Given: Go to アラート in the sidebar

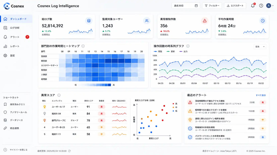Looking at the screenshot, I should 16,37.
